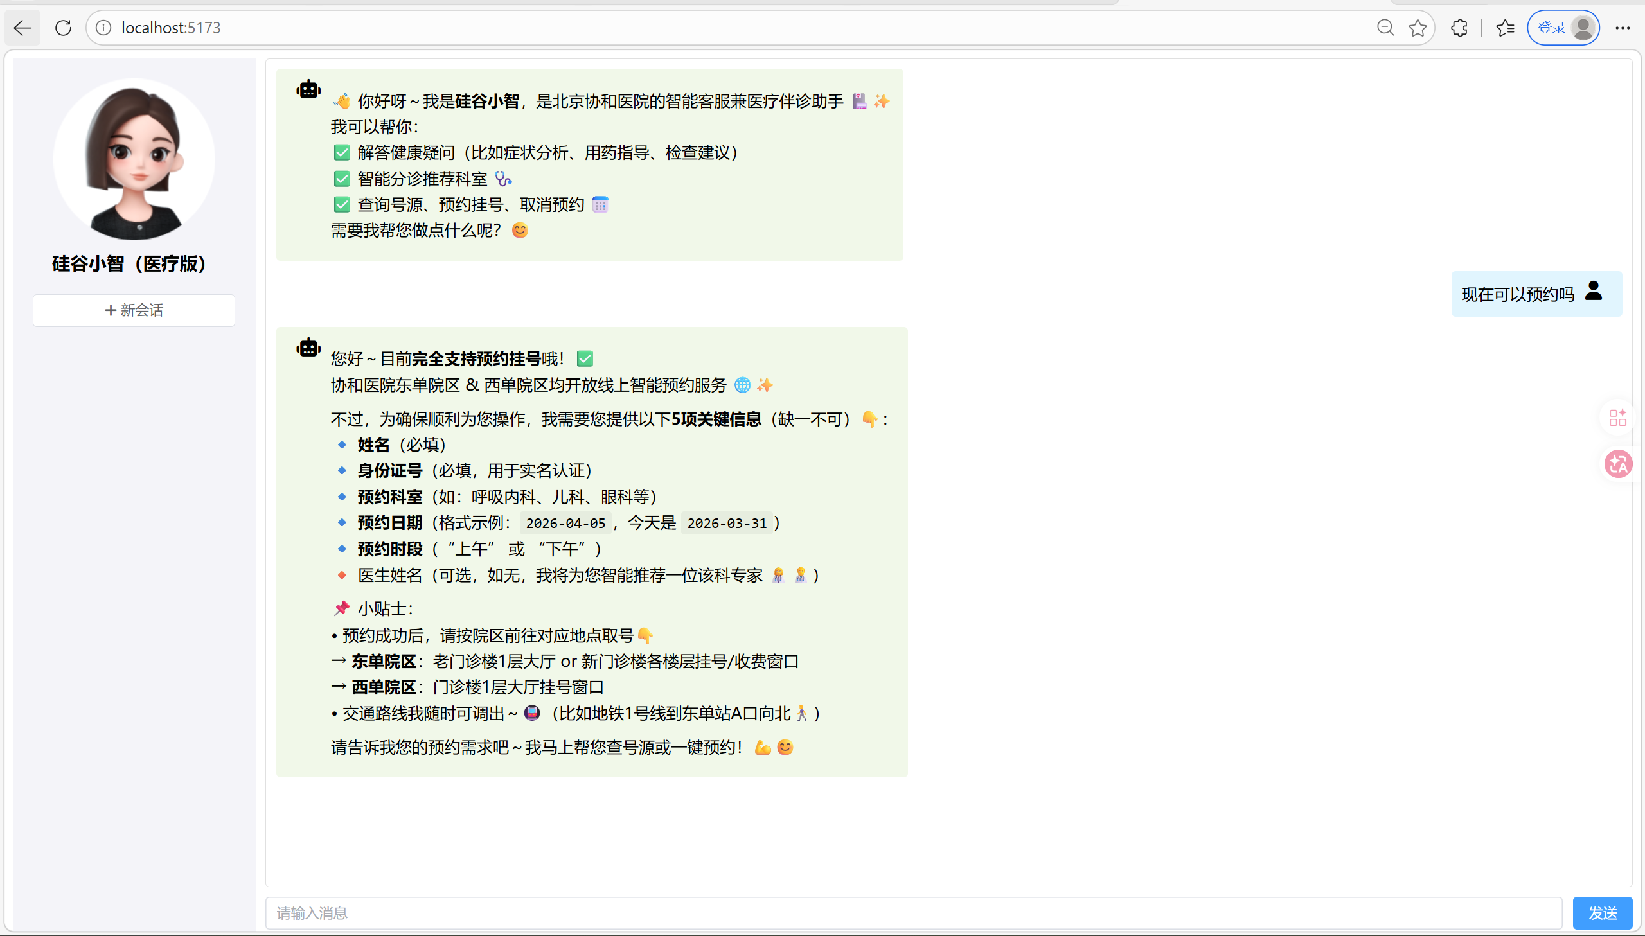Click the pink translate floating icon

pyautogui.click(x=1617, y=464)
